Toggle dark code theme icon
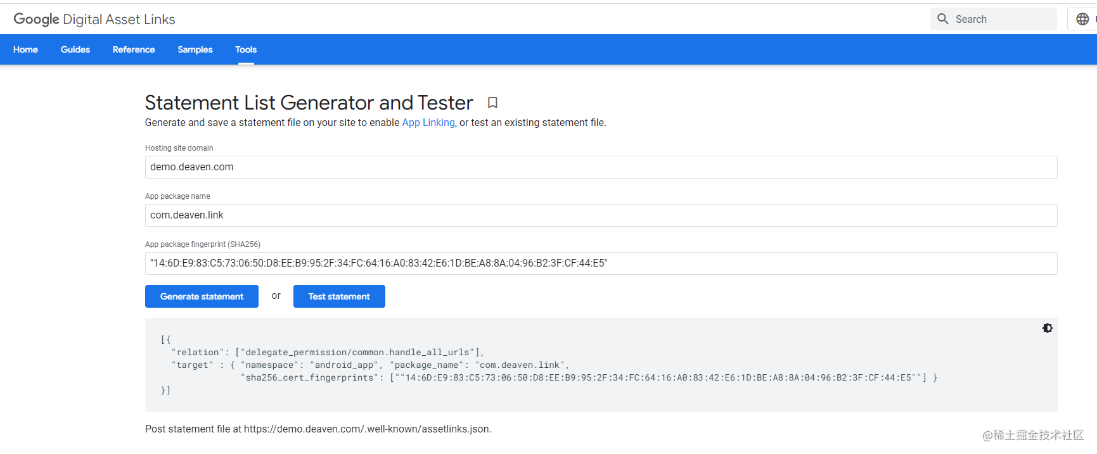This screenshot has width=1097, height=454. click(1048, 328)
